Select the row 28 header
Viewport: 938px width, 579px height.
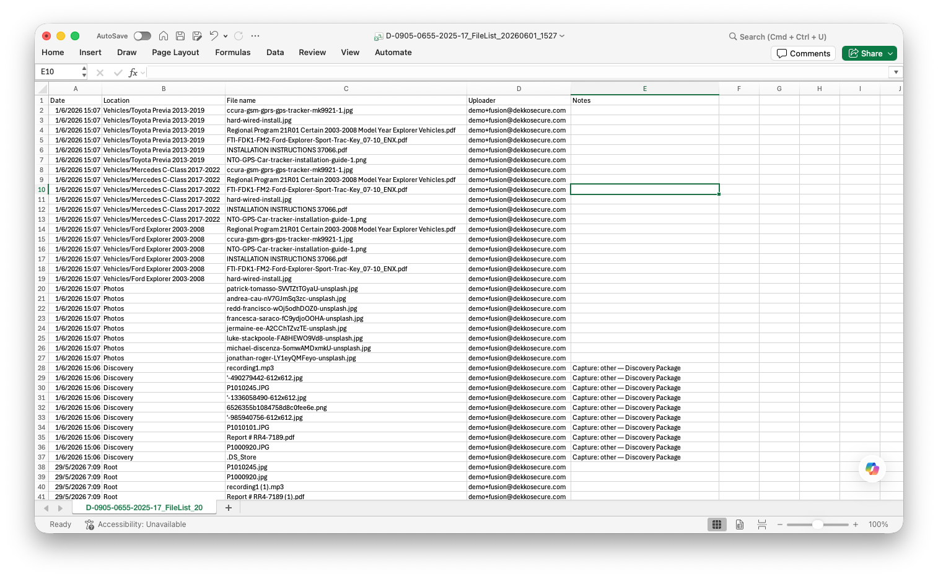pos(42,368)
